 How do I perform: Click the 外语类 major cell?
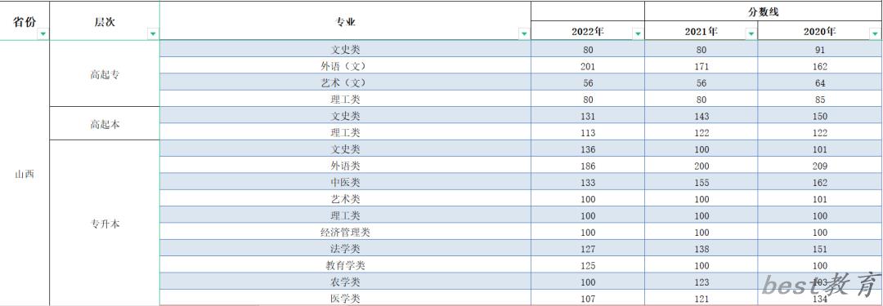345,166
